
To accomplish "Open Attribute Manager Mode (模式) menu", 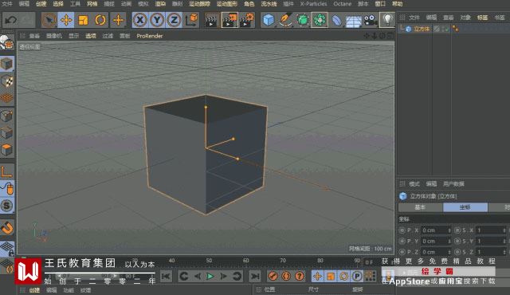I will (x=414, y=183).
